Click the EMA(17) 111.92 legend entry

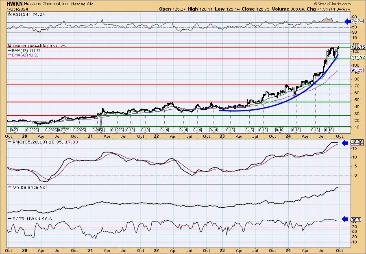24,51
